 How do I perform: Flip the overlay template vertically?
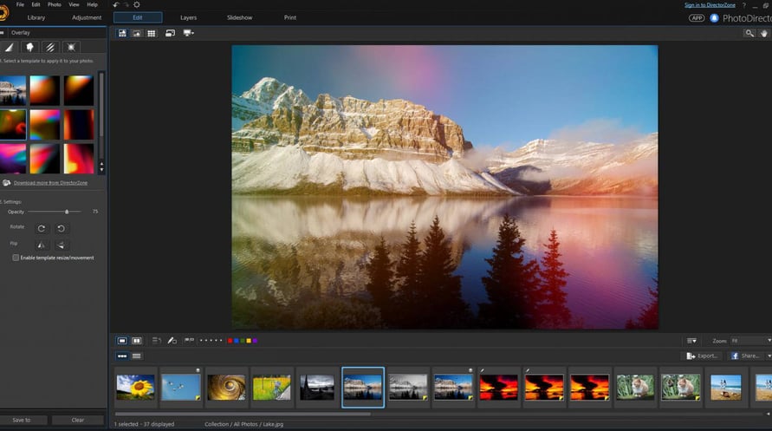(x=61, y=245)
